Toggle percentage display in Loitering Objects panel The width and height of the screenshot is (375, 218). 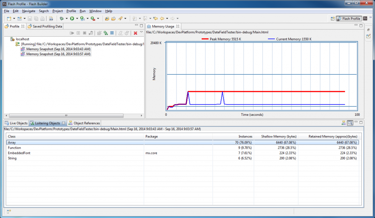(350, 123)
